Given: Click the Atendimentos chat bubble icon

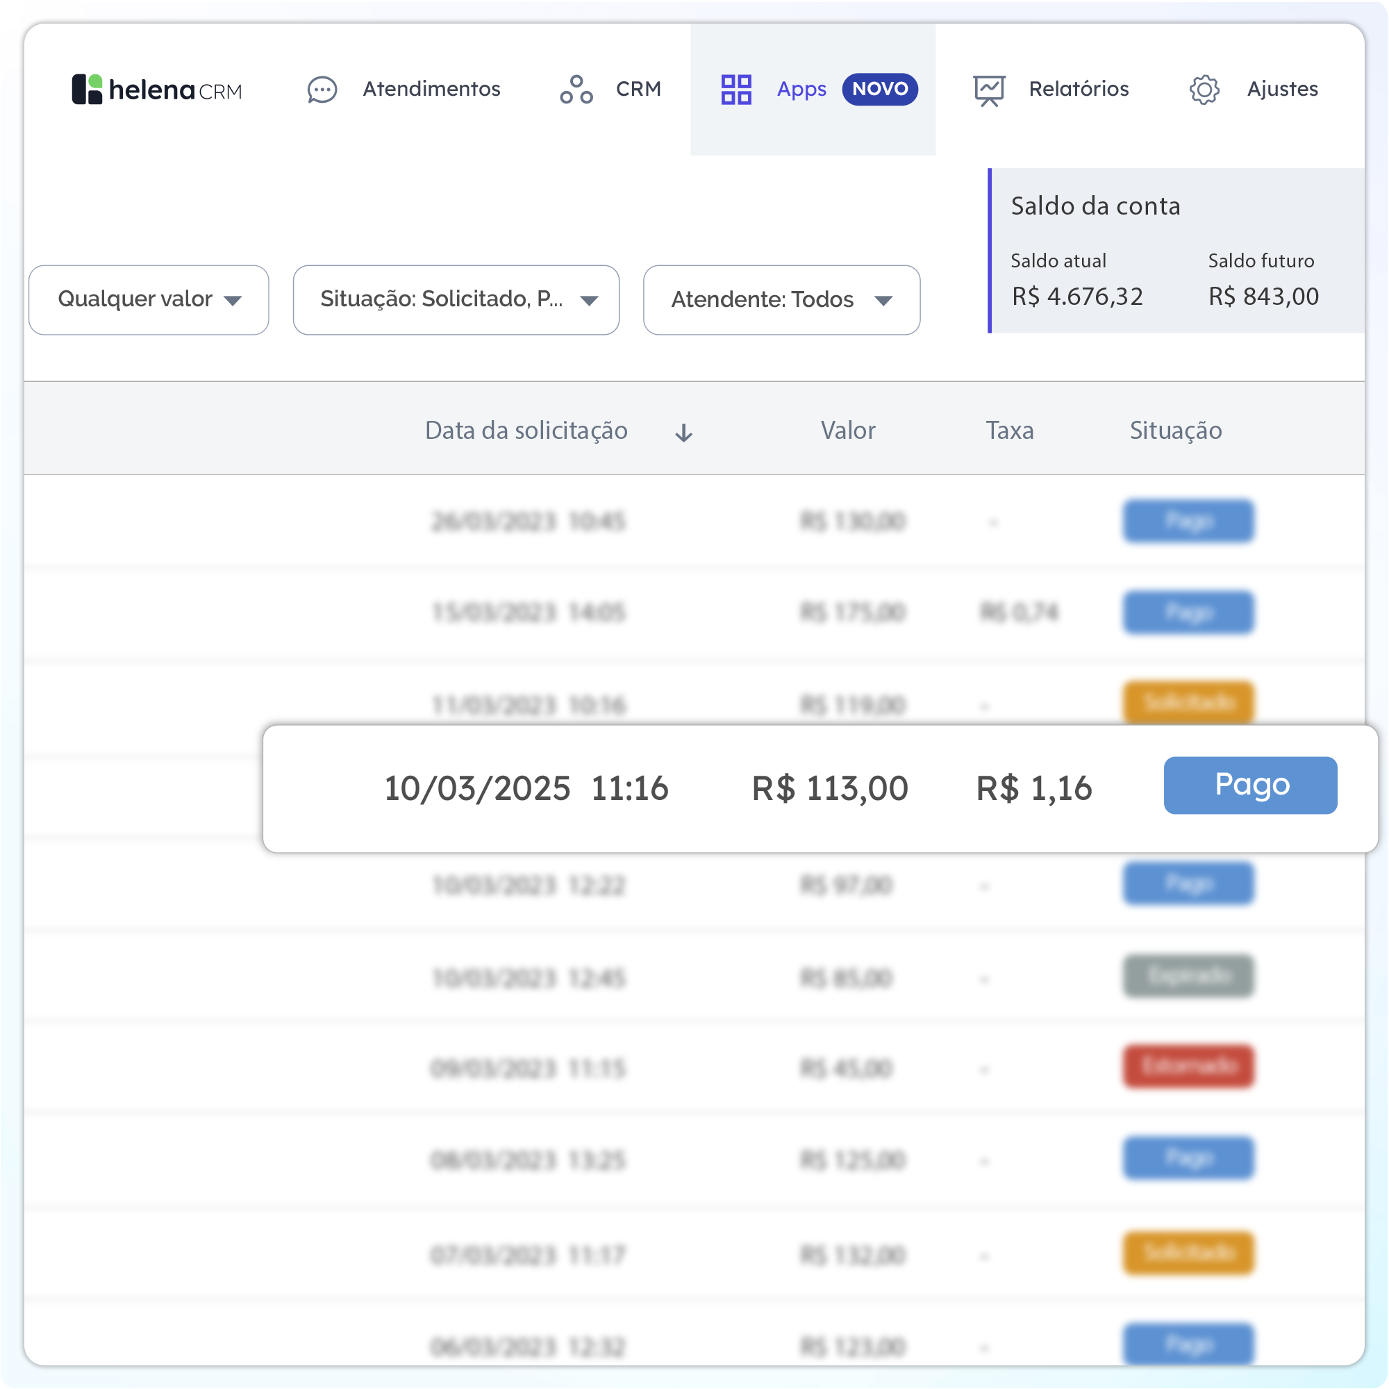Looking at the screenshot, I should (322, 90).
